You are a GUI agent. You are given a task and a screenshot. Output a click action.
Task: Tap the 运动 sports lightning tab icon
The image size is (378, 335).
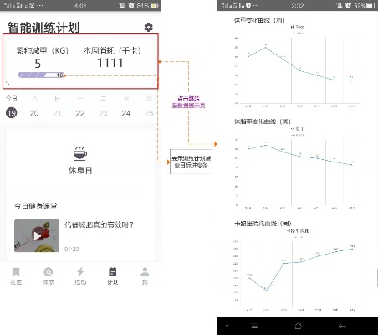tap(80, 272)
